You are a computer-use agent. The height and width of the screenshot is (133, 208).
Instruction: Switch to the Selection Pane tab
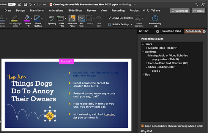172,31
